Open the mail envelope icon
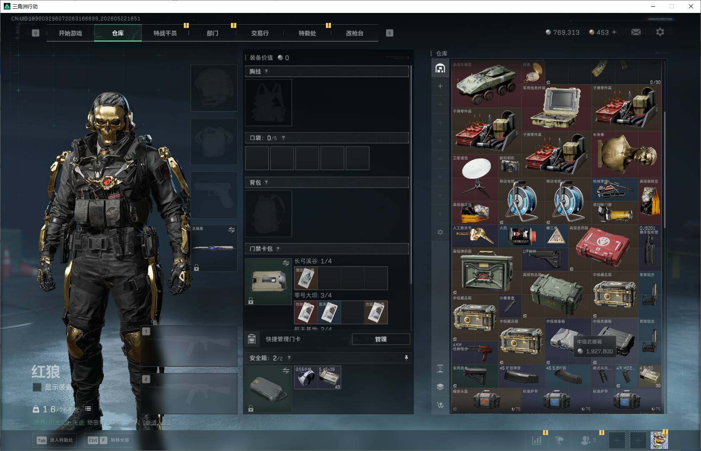This screenshot has width=701, height=451. (x=636, y=32)
